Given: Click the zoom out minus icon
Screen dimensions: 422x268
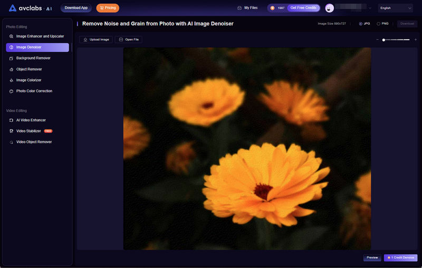Looking at the screenshot, I should [377, 40].
